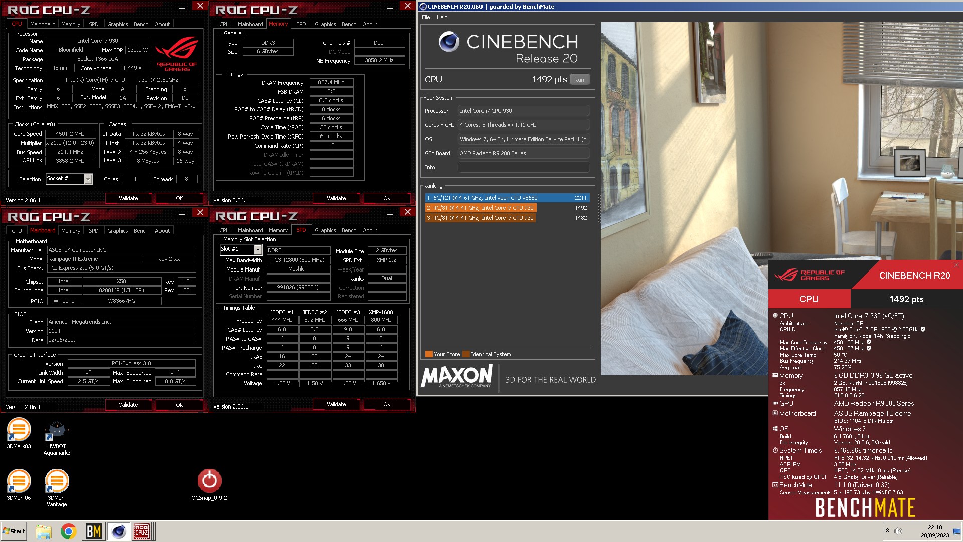Click the Cinebench title bar app icon
Viewport: 963px width, 542px height.
click(423, 7)
